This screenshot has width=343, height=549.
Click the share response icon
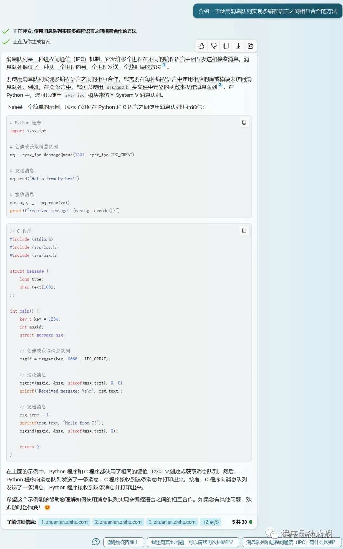(251, 46)
